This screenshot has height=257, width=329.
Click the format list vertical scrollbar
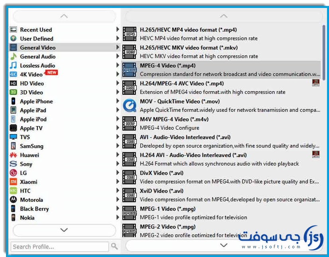[324, 53]
